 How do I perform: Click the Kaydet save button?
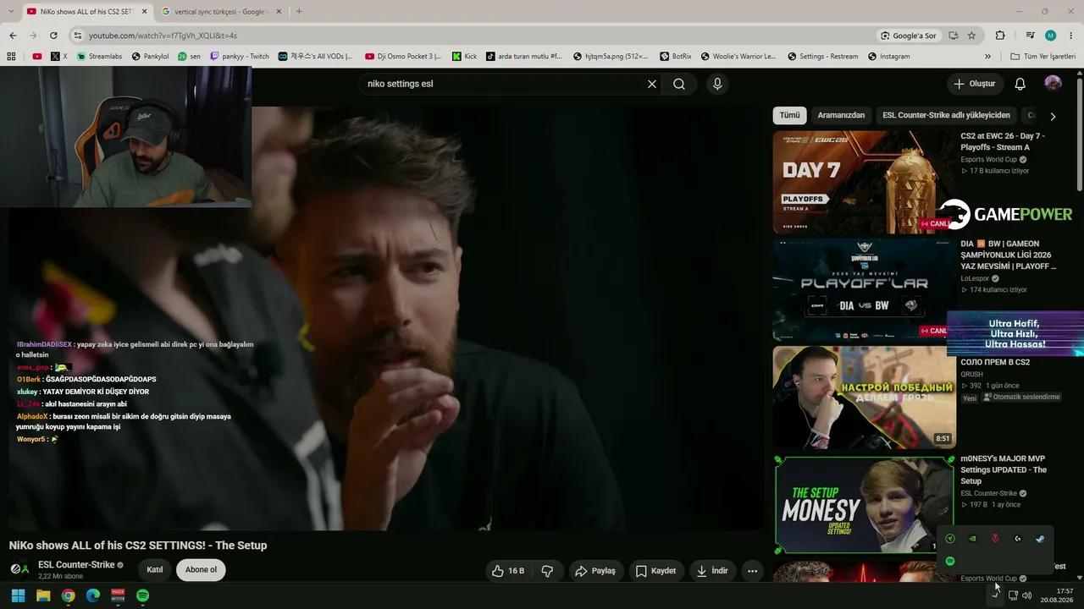[x=655, y=571]
